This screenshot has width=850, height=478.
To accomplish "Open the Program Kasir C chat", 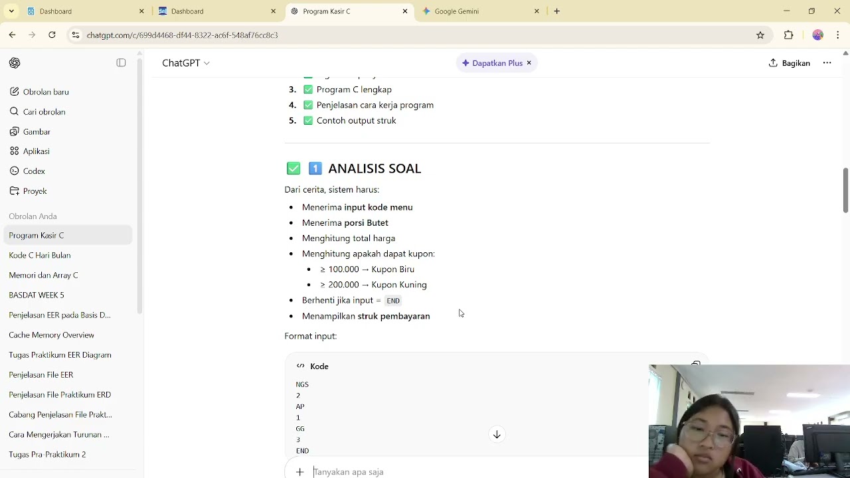I will click(x=68, y=235).
